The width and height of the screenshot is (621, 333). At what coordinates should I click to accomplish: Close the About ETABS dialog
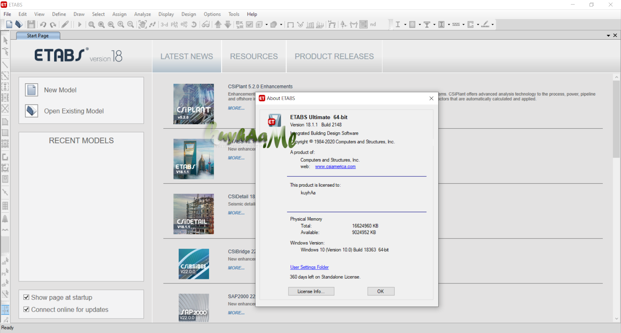coord(431,99)
